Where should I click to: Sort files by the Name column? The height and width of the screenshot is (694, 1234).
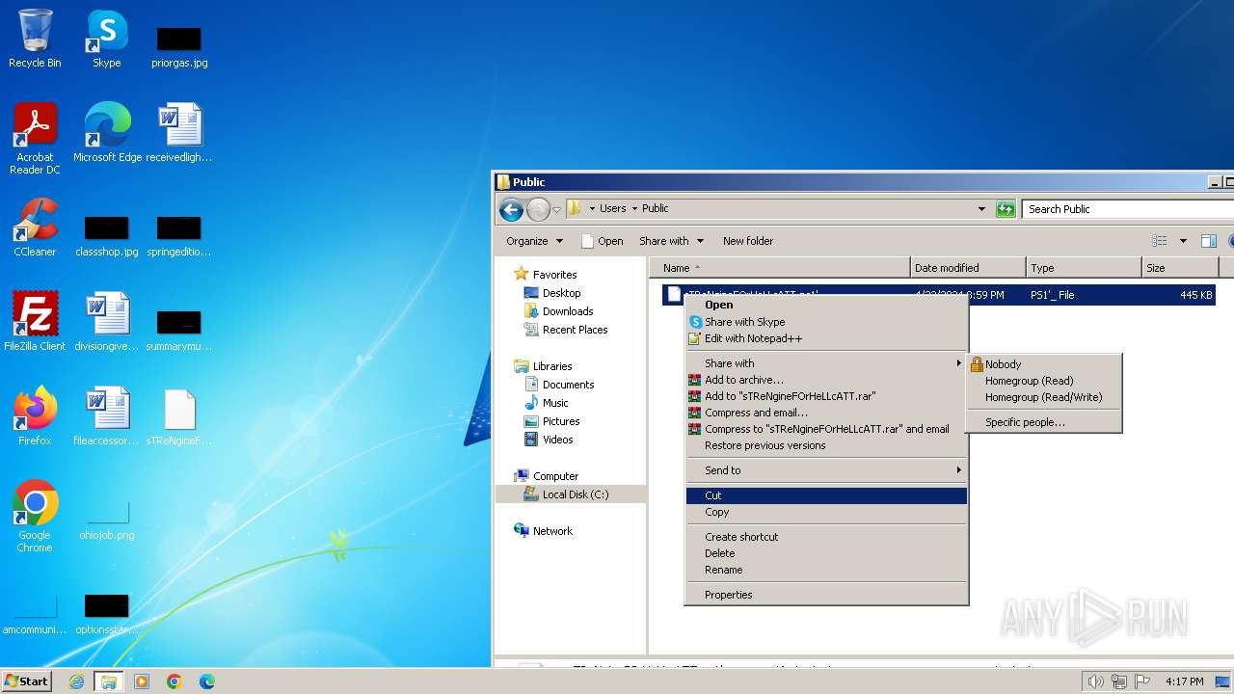click(779, 268)
